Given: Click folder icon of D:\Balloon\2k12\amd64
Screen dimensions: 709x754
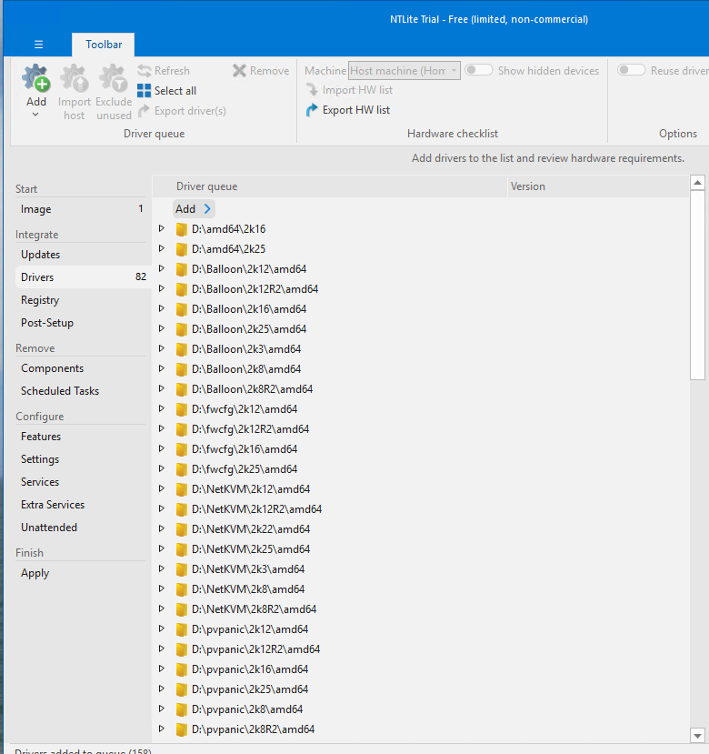Looking at the screenshot, I should (181, 269).
